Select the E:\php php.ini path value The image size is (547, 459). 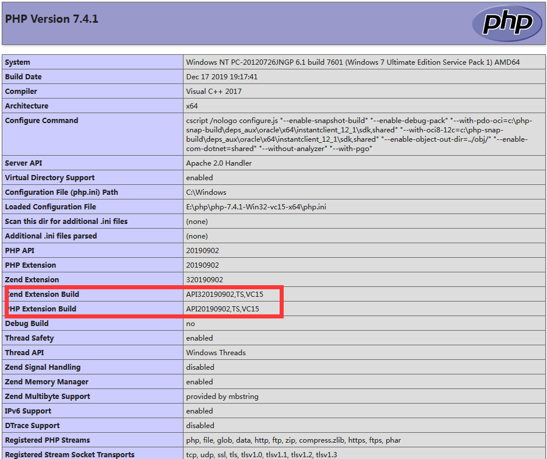[256, 207]
